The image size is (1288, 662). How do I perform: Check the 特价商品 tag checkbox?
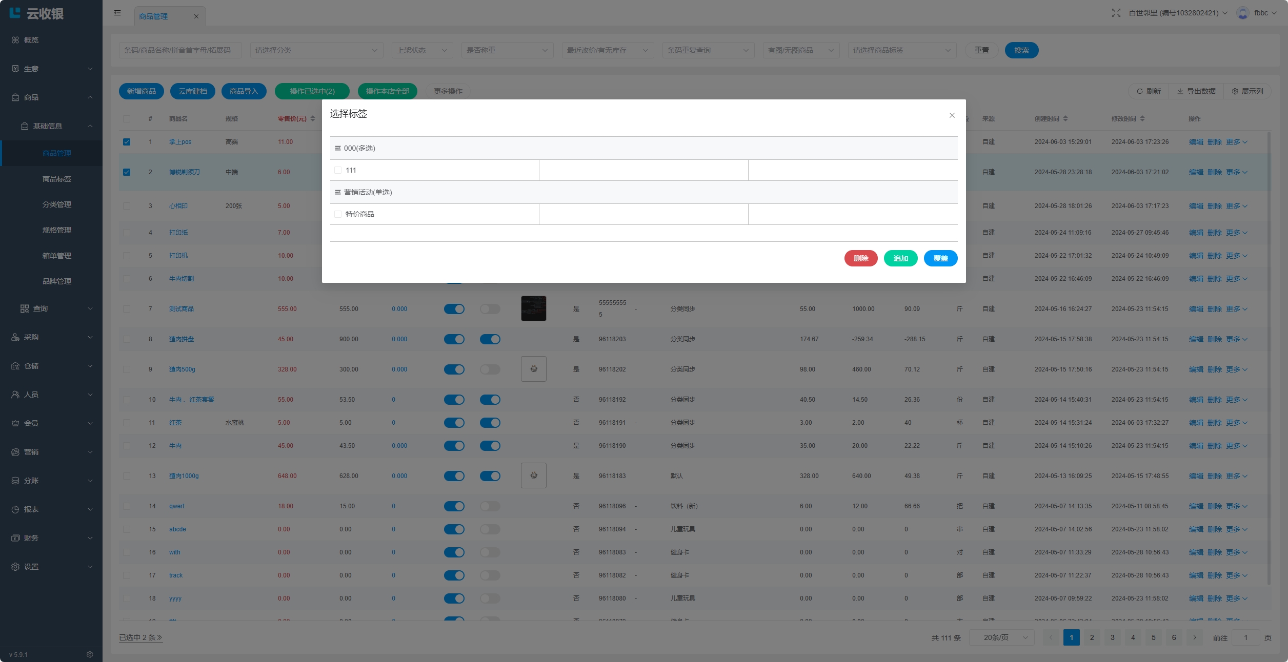338,214
